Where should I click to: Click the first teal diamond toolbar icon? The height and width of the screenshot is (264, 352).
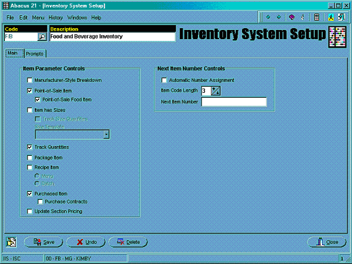pos(268,17)
